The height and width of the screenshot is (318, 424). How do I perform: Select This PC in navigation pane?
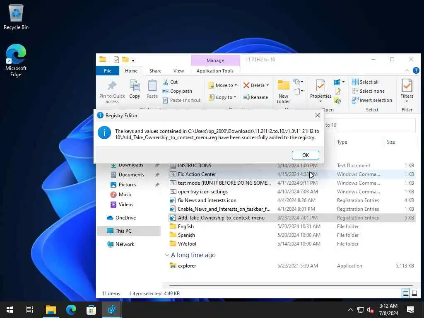129,231
